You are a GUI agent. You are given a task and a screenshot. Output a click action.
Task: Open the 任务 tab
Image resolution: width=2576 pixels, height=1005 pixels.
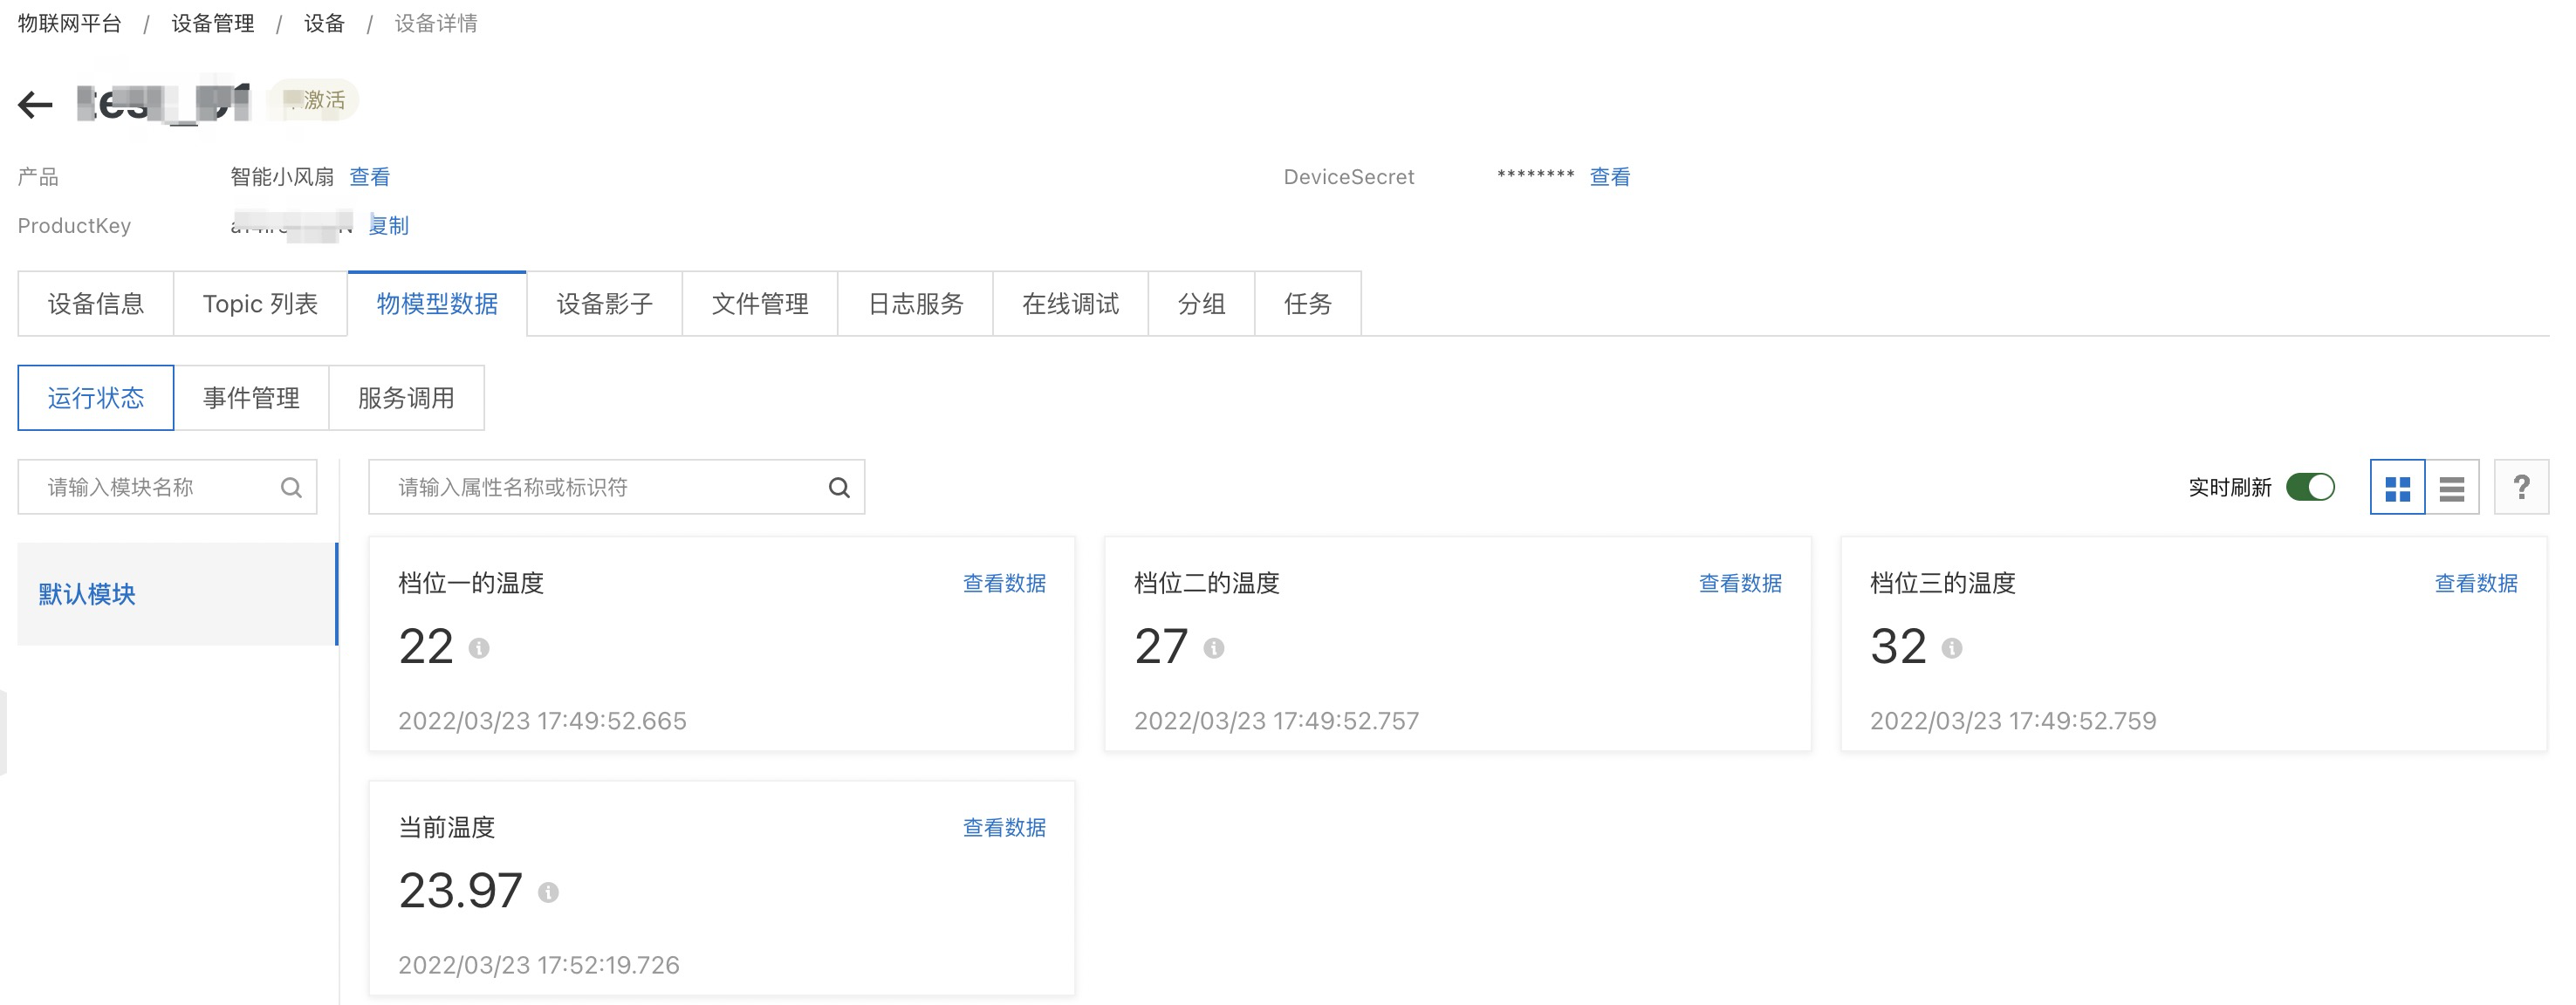tap(1308, 304)
